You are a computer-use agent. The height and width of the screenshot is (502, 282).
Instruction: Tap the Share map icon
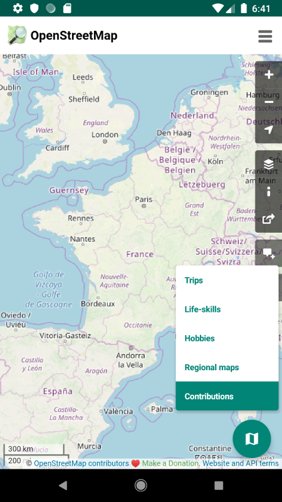pos(269,219)
